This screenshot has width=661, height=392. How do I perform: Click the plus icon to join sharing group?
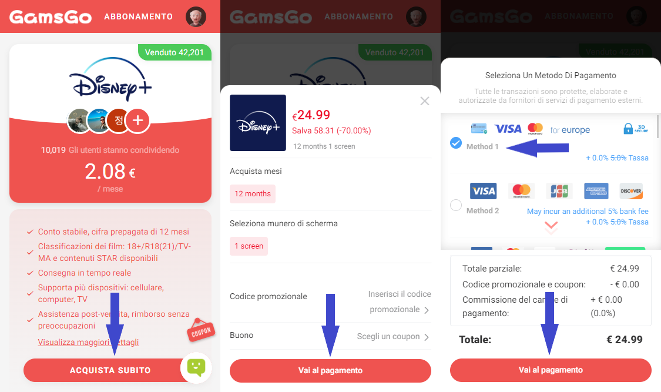pos(138,120)
